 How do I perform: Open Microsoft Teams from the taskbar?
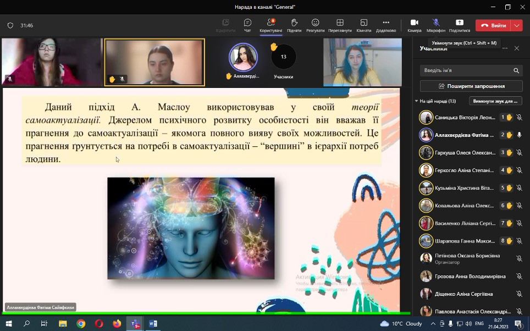135,323
